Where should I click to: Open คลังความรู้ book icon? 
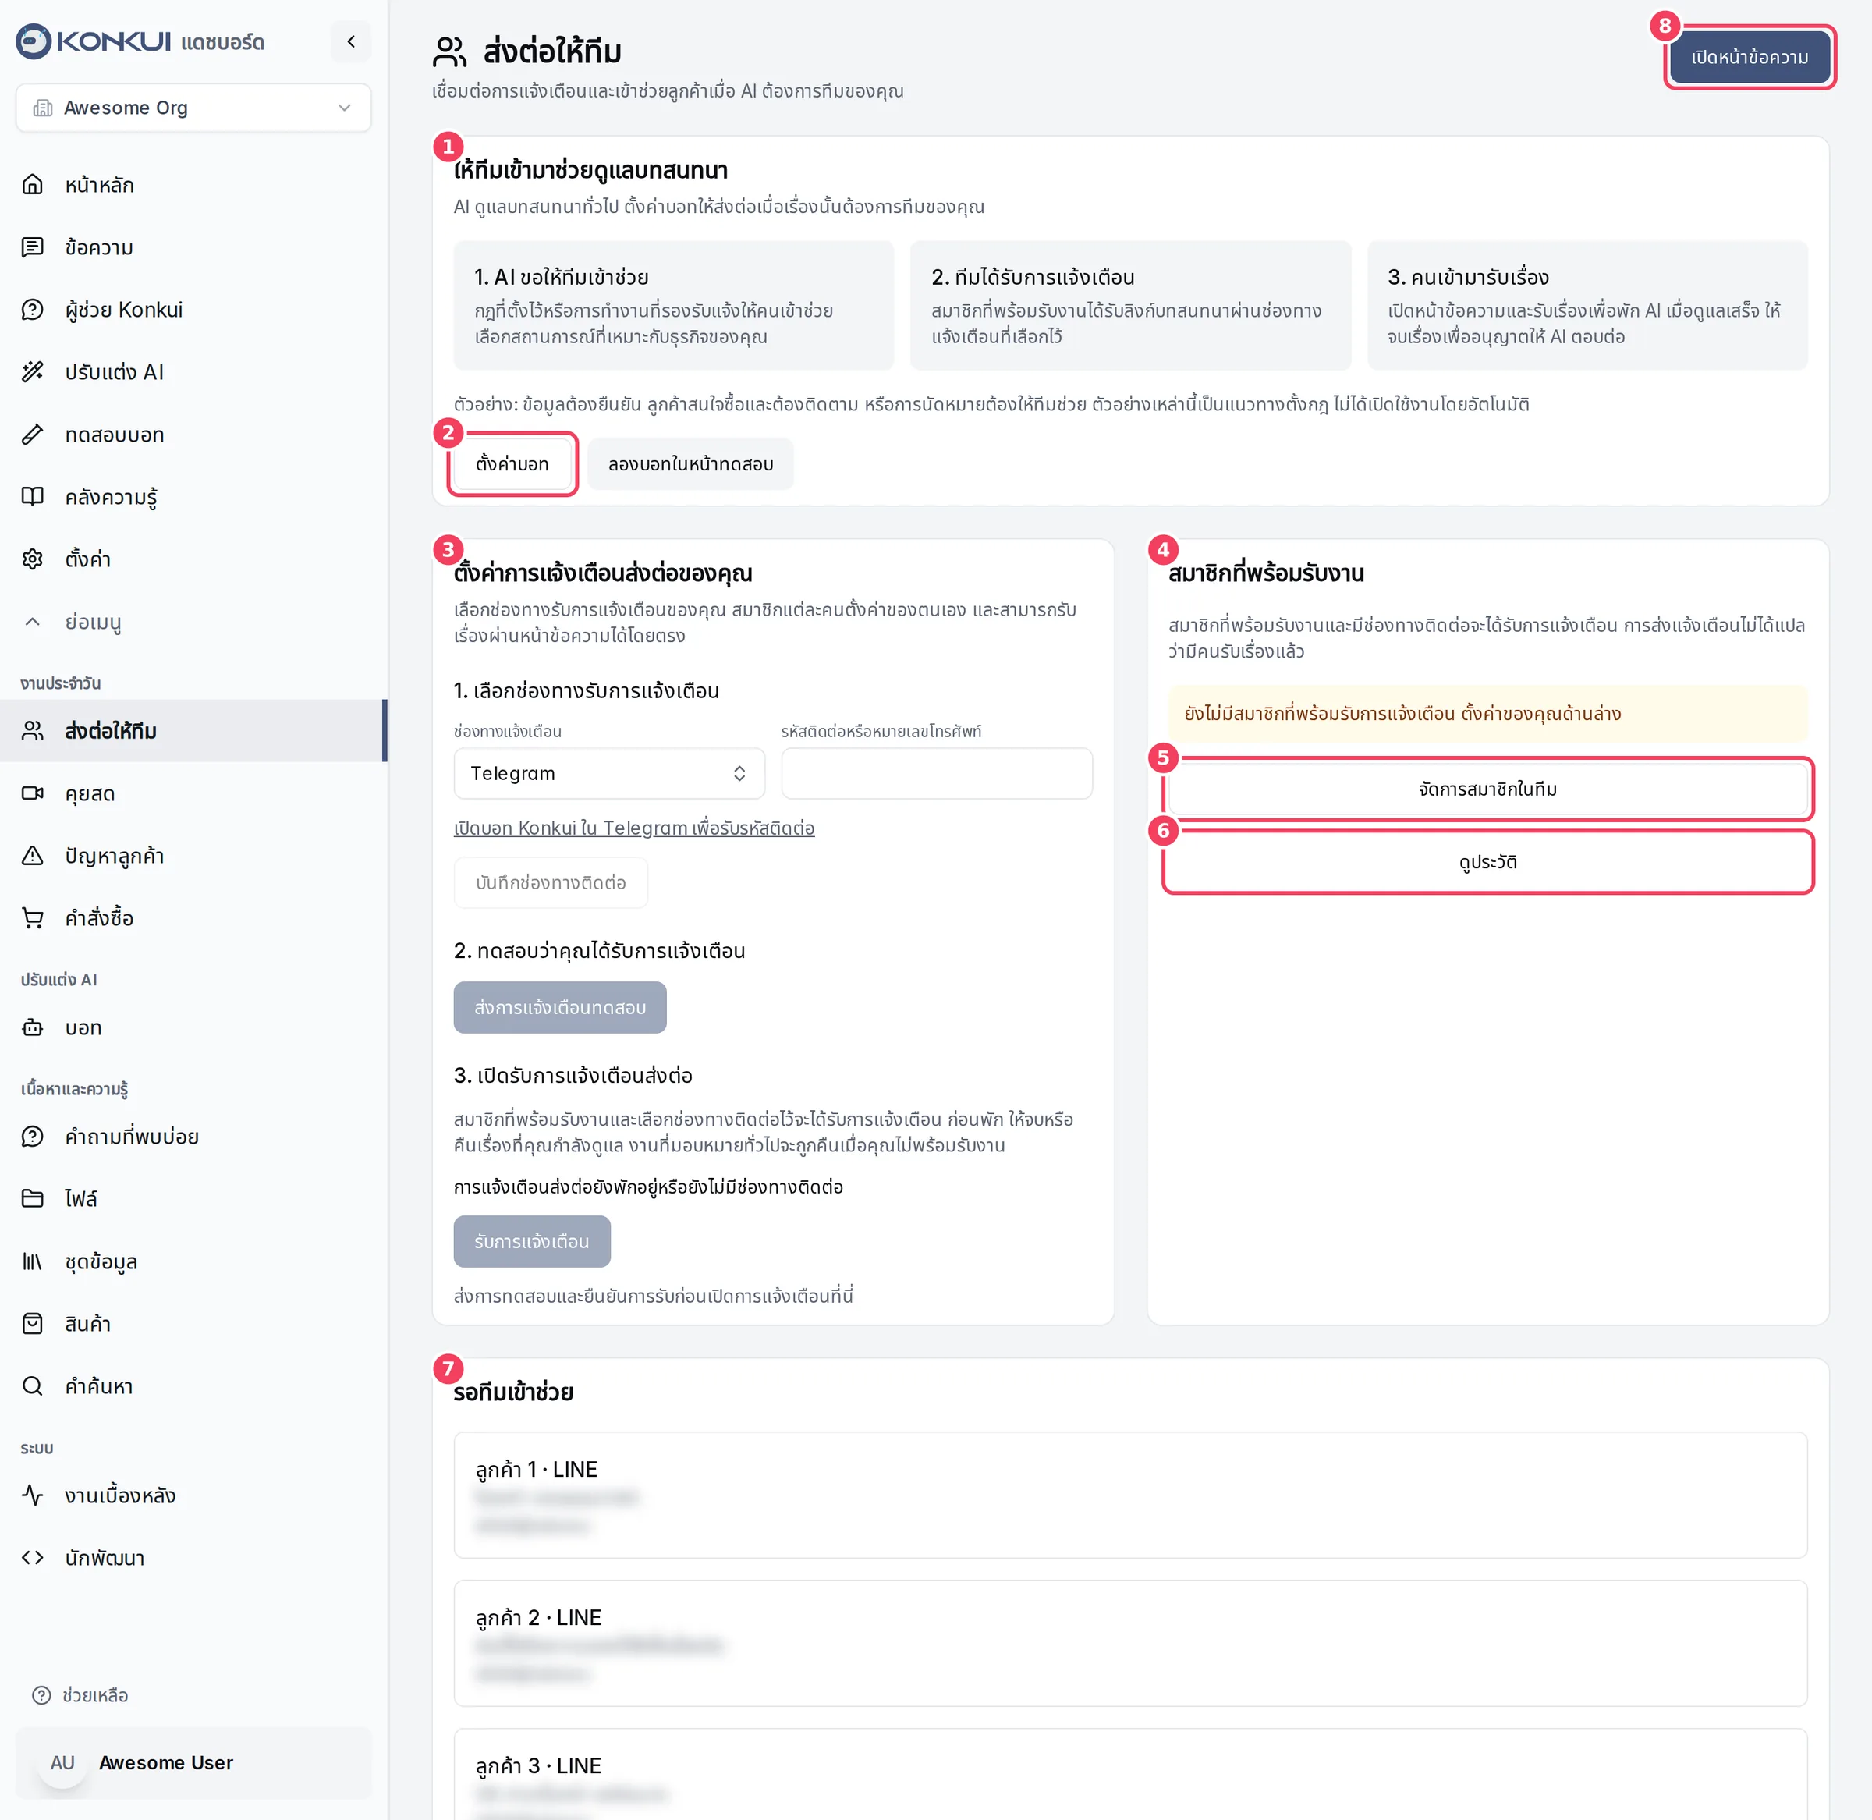33,497
